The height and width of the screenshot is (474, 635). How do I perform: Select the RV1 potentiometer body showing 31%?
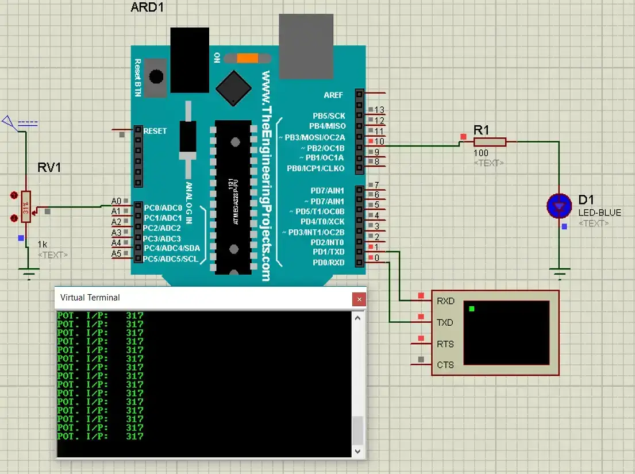click(26, 207)
